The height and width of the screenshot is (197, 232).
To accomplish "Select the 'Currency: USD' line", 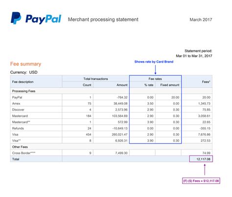I will point(24,72).
